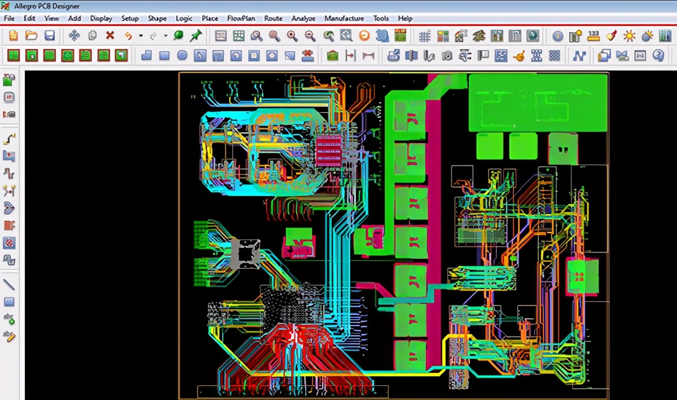
Task: Click the orange circular Refresh icon
Action: pos(364,36)
